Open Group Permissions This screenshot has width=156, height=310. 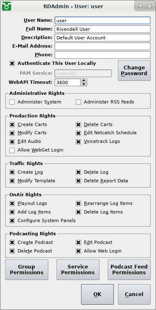pos(27,270)
